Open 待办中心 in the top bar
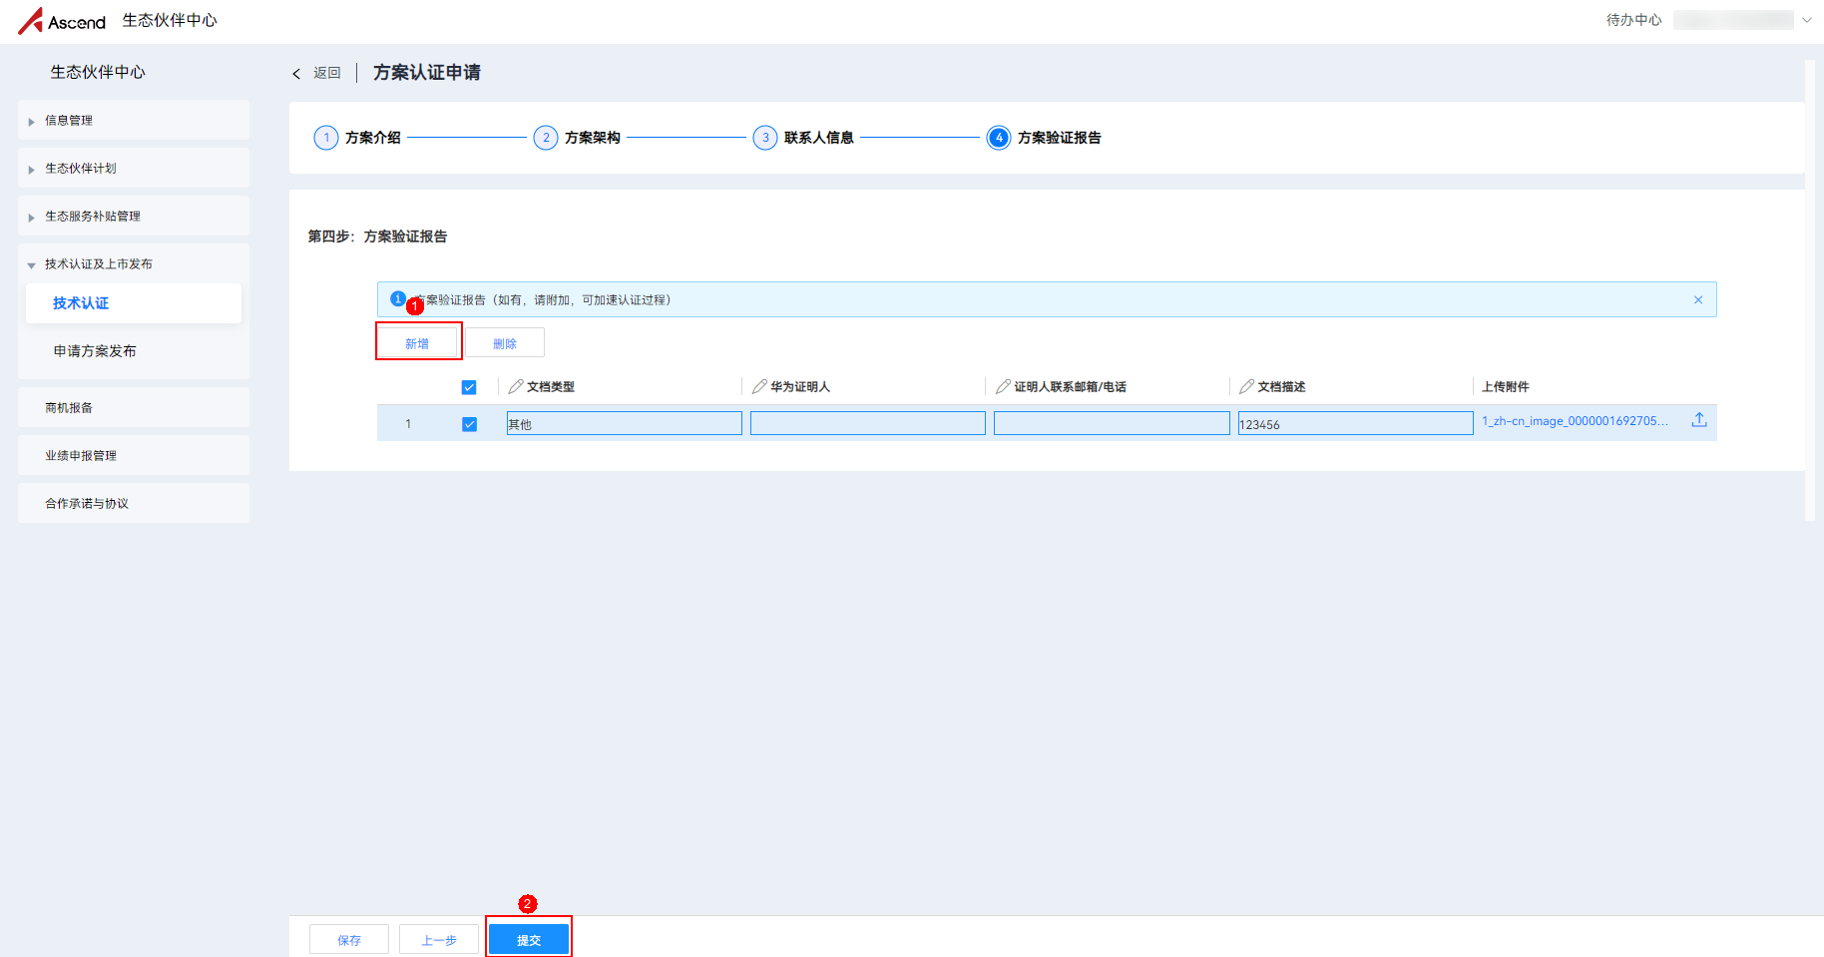 point(1633,20)
